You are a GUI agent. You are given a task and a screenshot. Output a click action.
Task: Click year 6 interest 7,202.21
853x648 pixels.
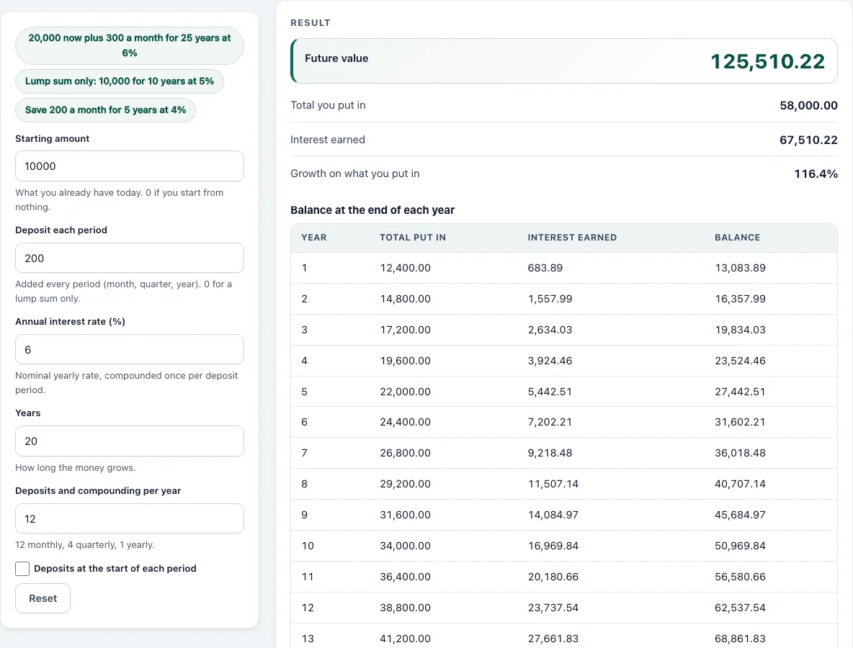point(550,423)
